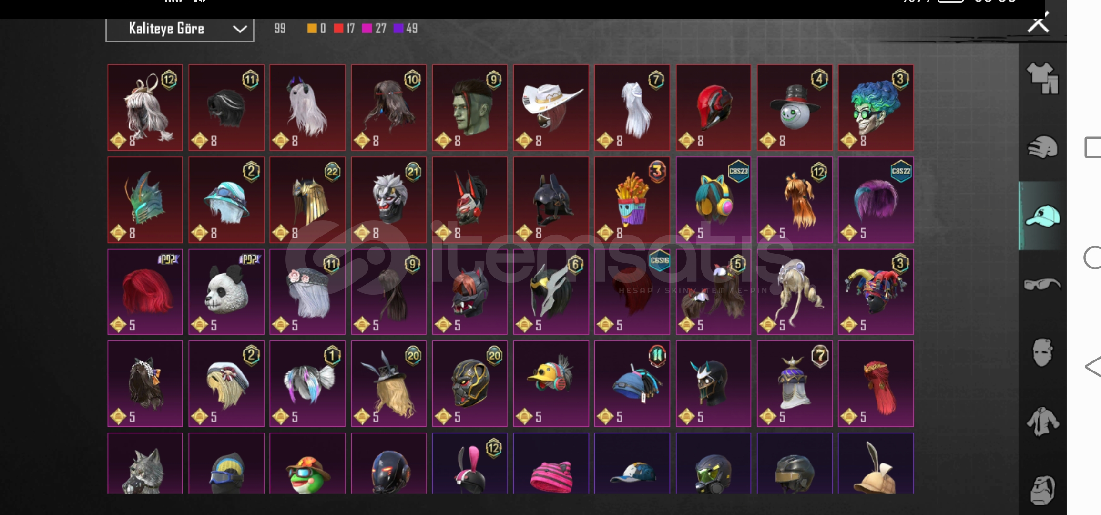Tap the Android back navigation triangle
Viewport: 1101px width, 515px height.
pos(1093,367)
